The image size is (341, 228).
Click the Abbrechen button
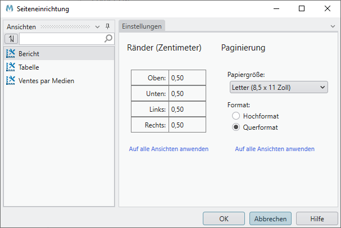coord(270,218)
